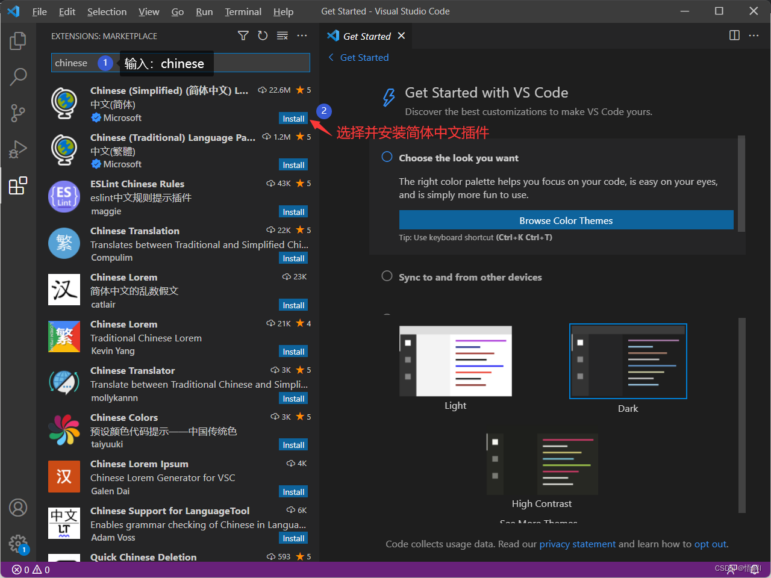Go back via the Get Started chevron

pos(331,57)
